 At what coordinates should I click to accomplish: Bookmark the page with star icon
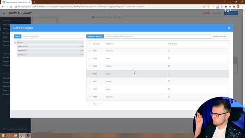(x=208, y=7)
